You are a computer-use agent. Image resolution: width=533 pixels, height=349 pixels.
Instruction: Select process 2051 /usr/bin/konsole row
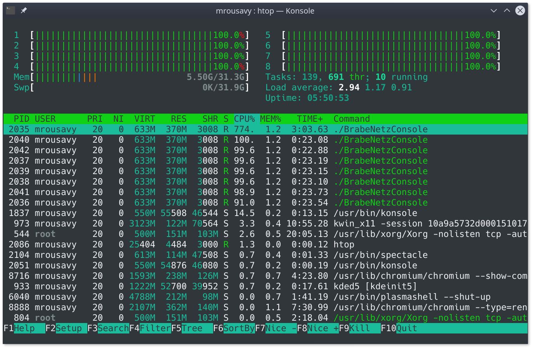(266, 266)
